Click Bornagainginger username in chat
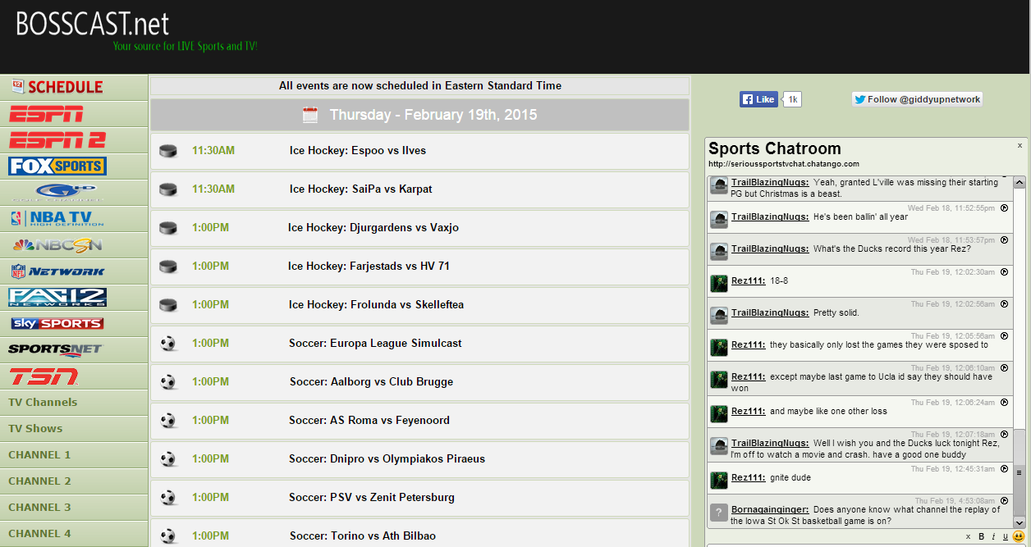Viewport: 1031px width, 547px height. (x=770, y=510)
